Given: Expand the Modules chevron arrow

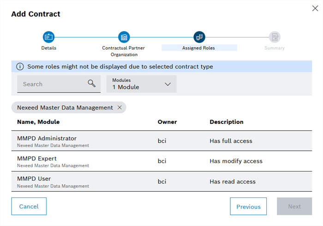Looking at the screenshot, I should 167,84.
